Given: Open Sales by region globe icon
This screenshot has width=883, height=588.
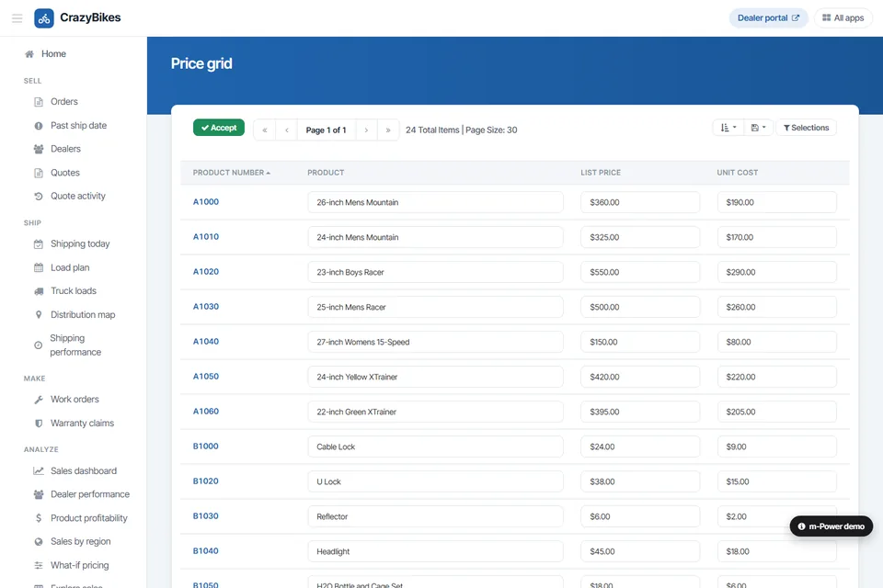Looking at the screenshot, I should click(39, 542).
